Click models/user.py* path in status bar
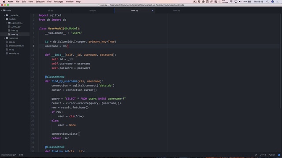 [x=9, y=155]
